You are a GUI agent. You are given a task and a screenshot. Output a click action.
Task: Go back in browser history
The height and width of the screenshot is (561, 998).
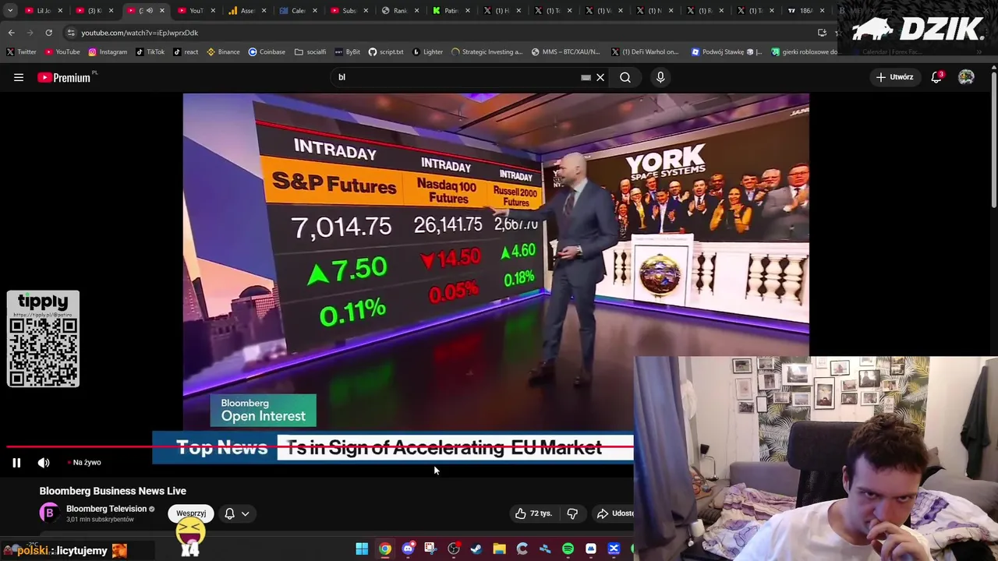(11, 33)
